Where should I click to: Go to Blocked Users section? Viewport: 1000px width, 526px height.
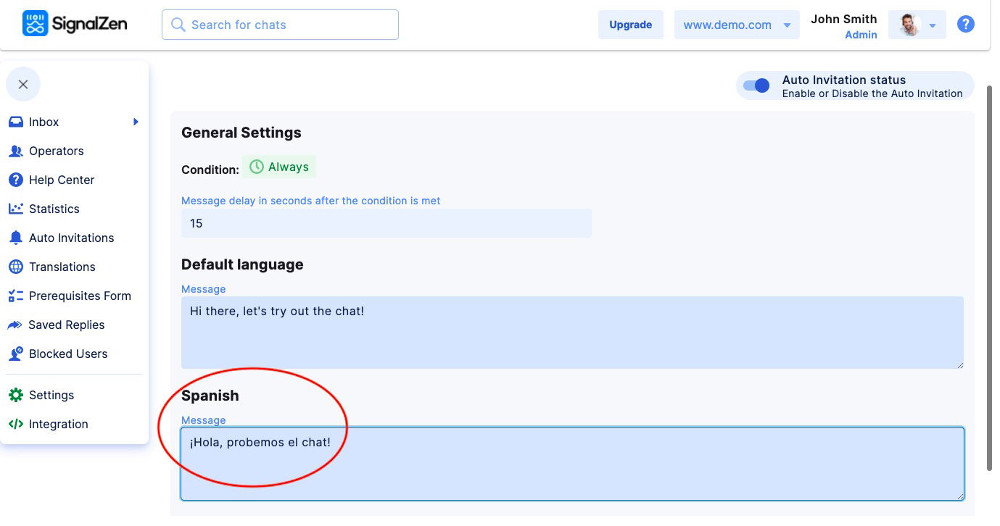point(67,354)
